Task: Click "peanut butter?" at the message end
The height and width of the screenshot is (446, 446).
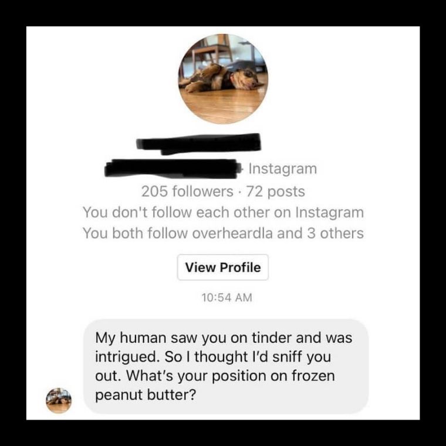Action: click(x=146, y=394)
